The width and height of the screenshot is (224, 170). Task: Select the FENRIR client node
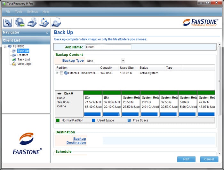18,46
